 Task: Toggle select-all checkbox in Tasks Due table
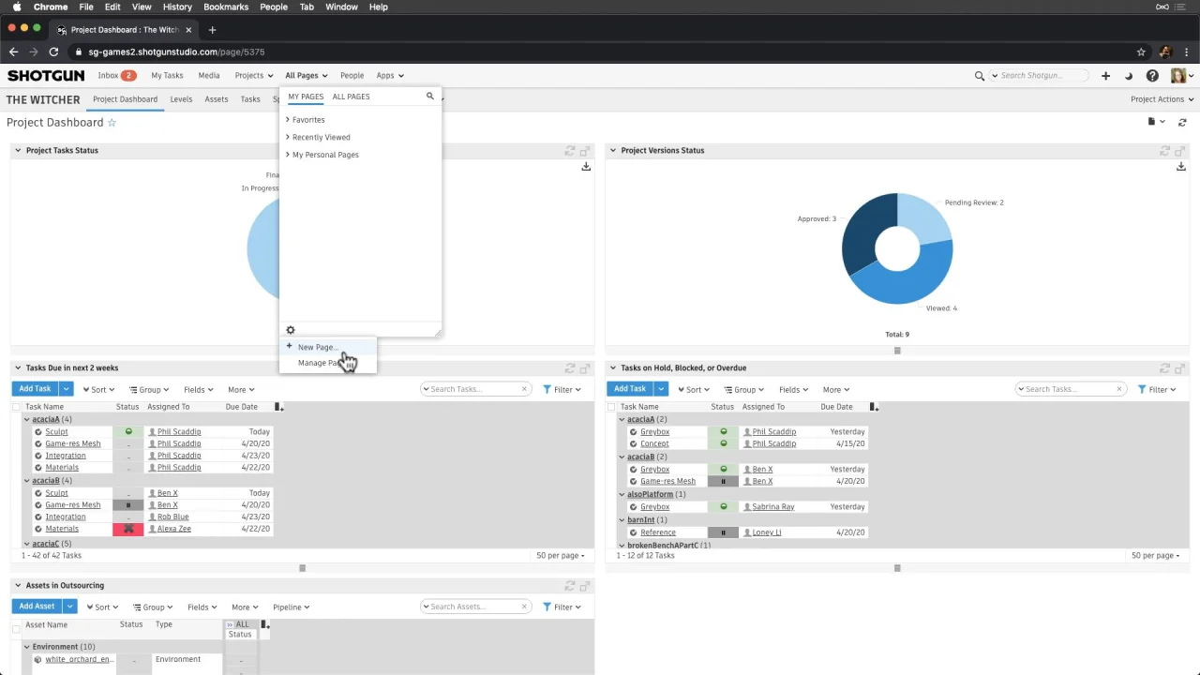(x=16, y=407)
